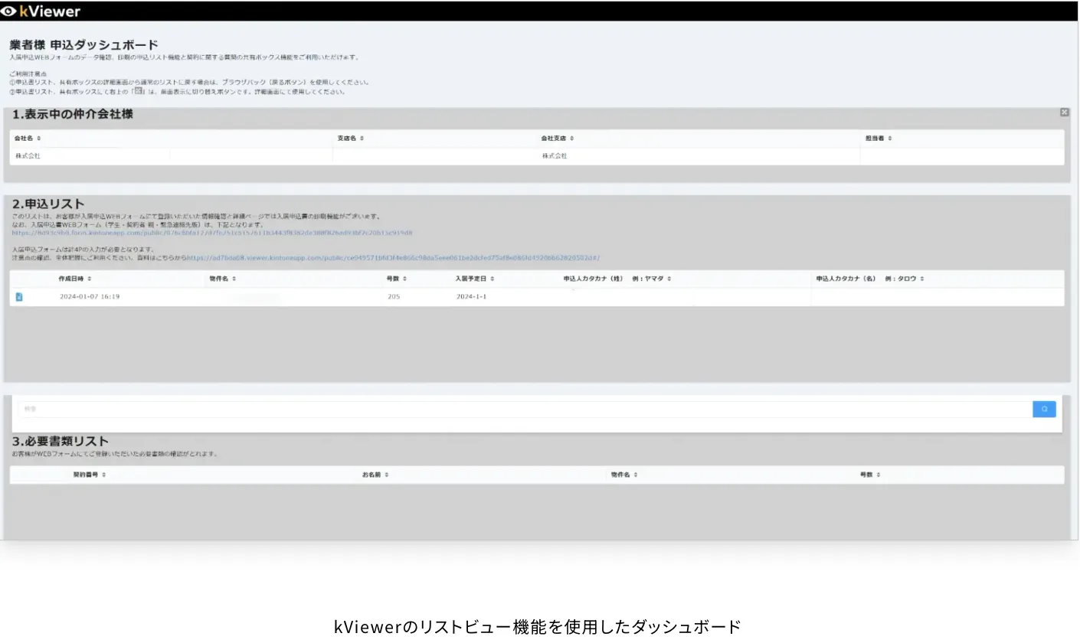Sort 必要書類リスト by 契約番号
1080x643 pixels.
[x=90, y=475]
